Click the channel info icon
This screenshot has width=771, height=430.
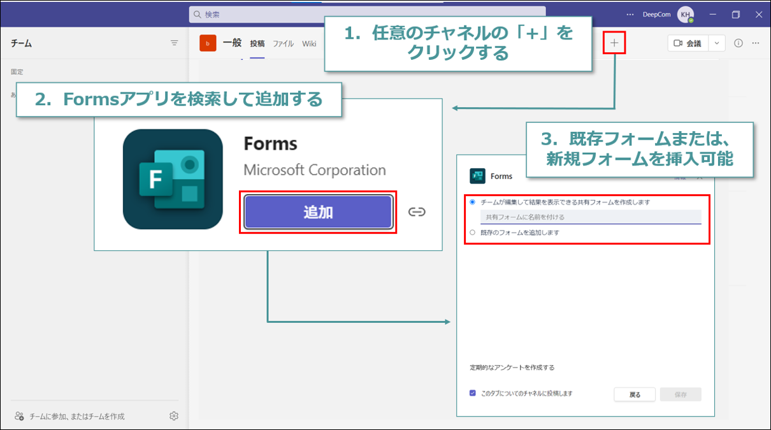point(739,43)
